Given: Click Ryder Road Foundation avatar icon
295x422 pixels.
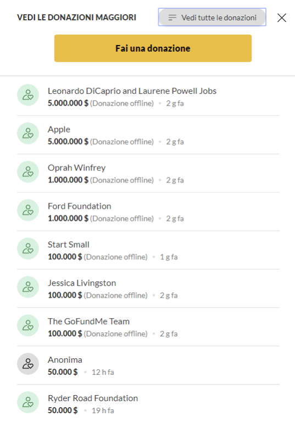Looking at the screenshot, I should (28, 402).
